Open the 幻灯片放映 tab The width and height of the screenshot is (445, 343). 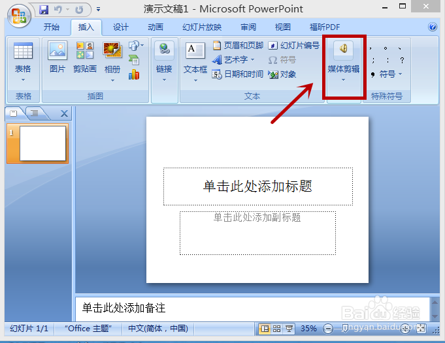202,27
